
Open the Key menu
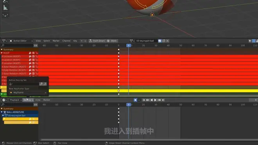pos(75,41)
